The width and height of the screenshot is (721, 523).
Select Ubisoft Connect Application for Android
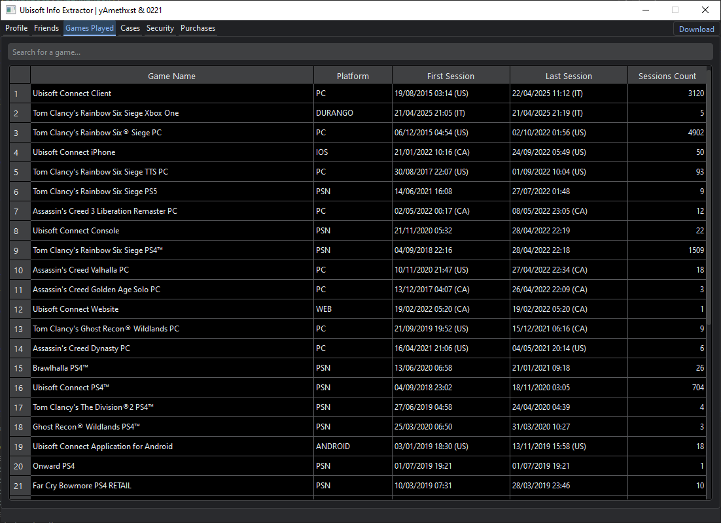[x=172, y=447]
